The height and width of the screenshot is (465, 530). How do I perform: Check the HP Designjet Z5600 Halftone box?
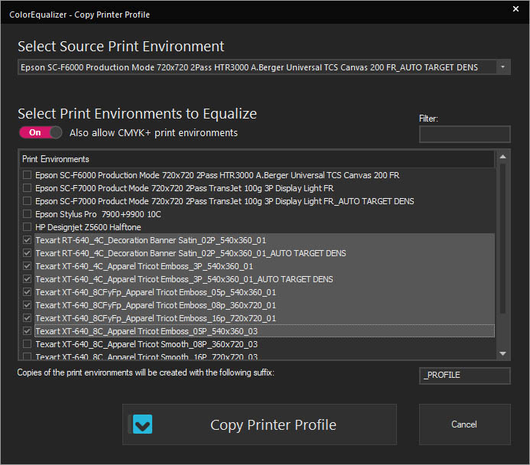pyautogui.click(x=27, y=226)
